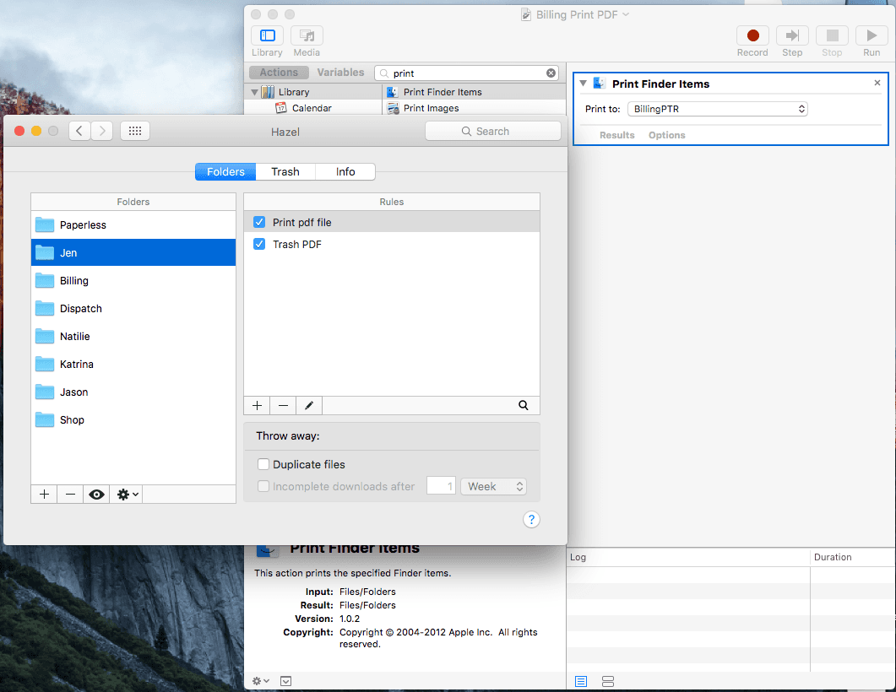Click Options in Print Finder Items action
This screenshot has width=896, height=692.
(666, 135)
